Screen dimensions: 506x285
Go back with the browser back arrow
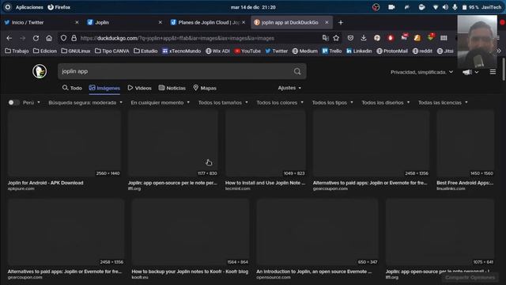pos(9,38)
